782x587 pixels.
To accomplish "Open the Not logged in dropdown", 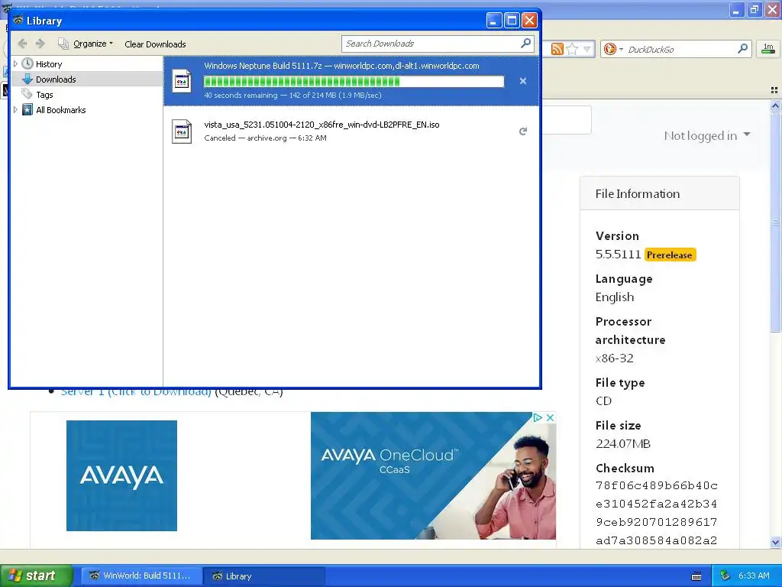I will point(706,135).
